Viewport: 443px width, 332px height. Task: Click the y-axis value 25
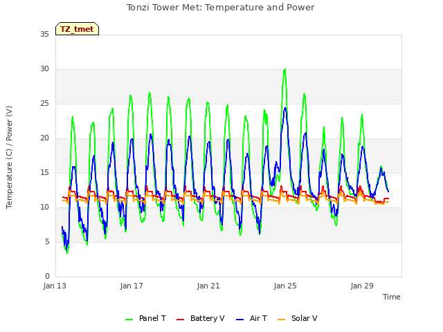[44, 103]
